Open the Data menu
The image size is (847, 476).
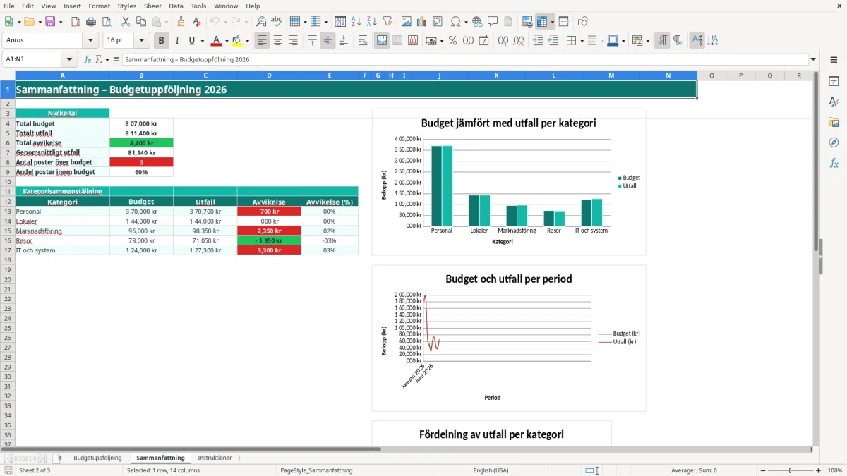point(176,6)
